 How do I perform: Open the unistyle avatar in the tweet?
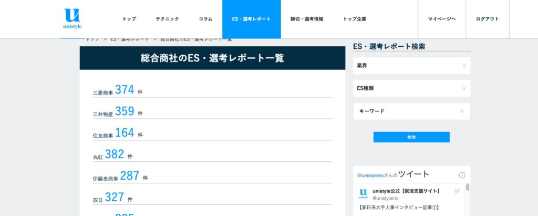364,194
